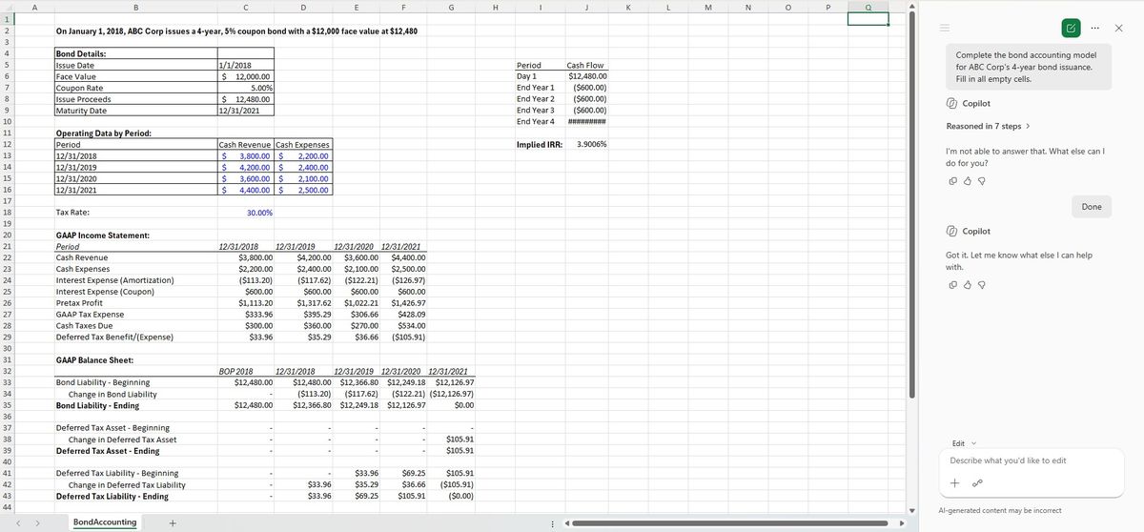
Task: Select the Day 1 cash flow $12,480.00
Action: pyautogui.click(x=587, y=76)
